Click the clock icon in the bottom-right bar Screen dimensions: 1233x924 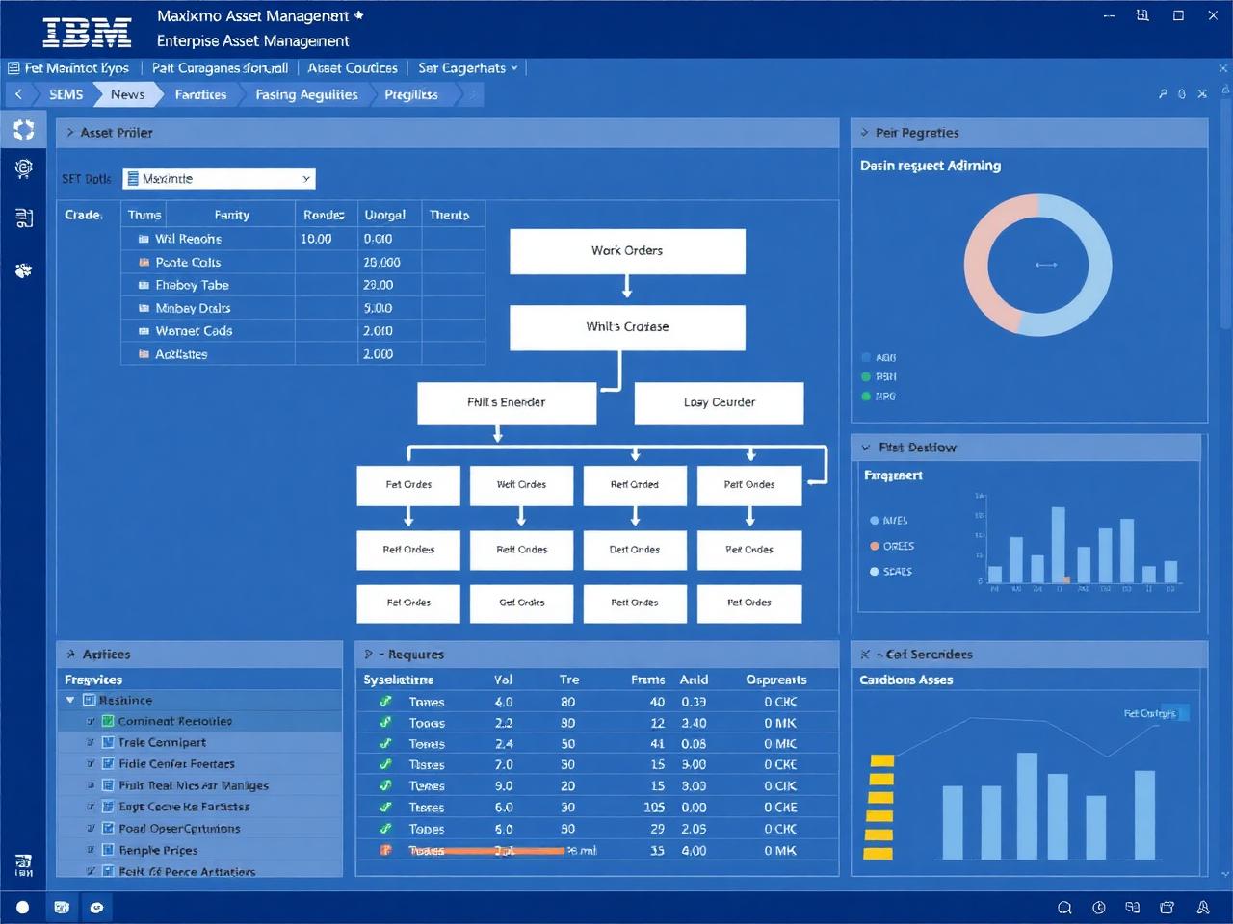[1099, 907]
